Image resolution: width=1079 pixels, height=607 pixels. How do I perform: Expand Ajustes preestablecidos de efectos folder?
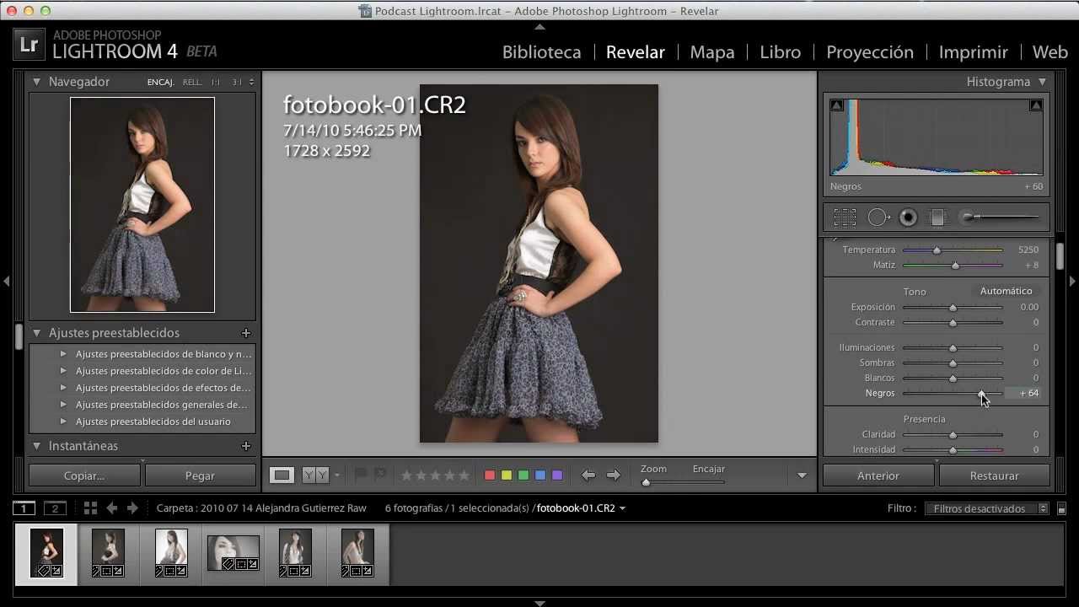point(63,388)
